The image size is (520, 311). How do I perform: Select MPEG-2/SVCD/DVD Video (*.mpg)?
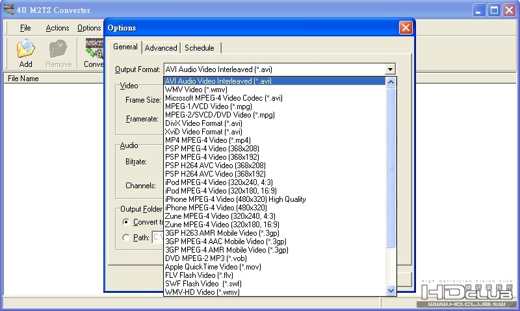click(x=274, y=115)
